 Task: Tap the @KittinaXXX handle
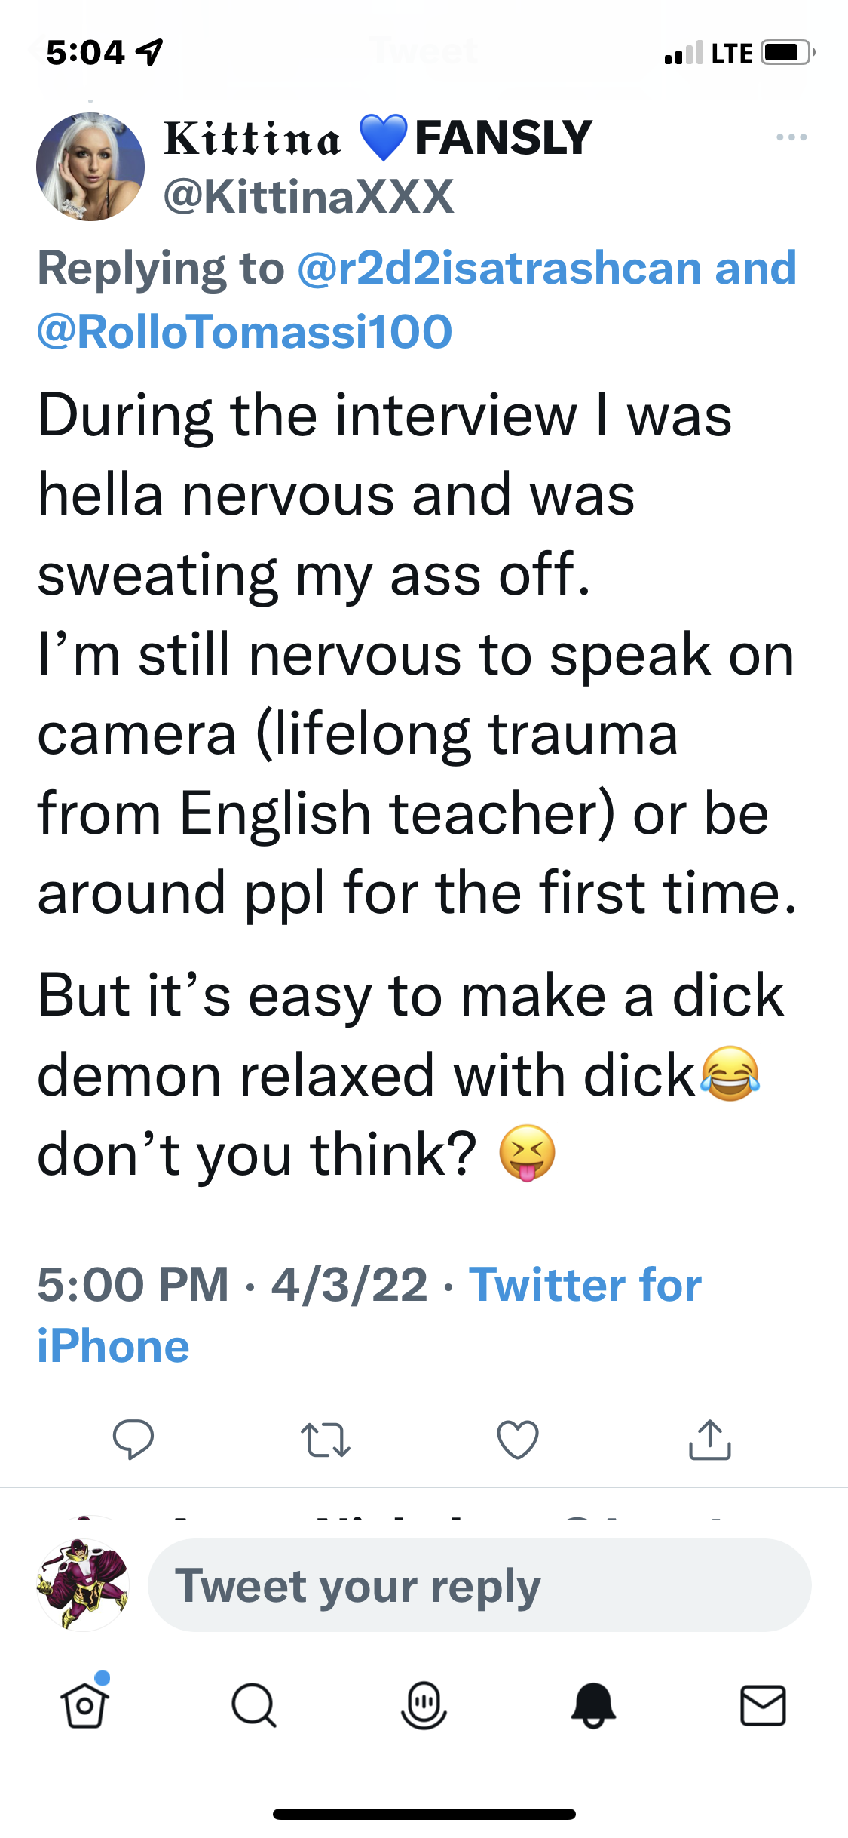(x=309, y=197)
